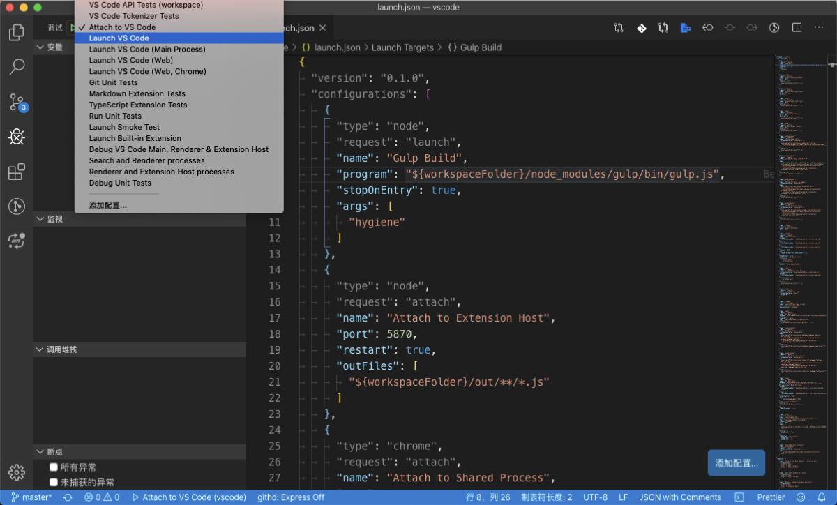
Task: Open the Extensions view icon
Action: click(17, 172)
